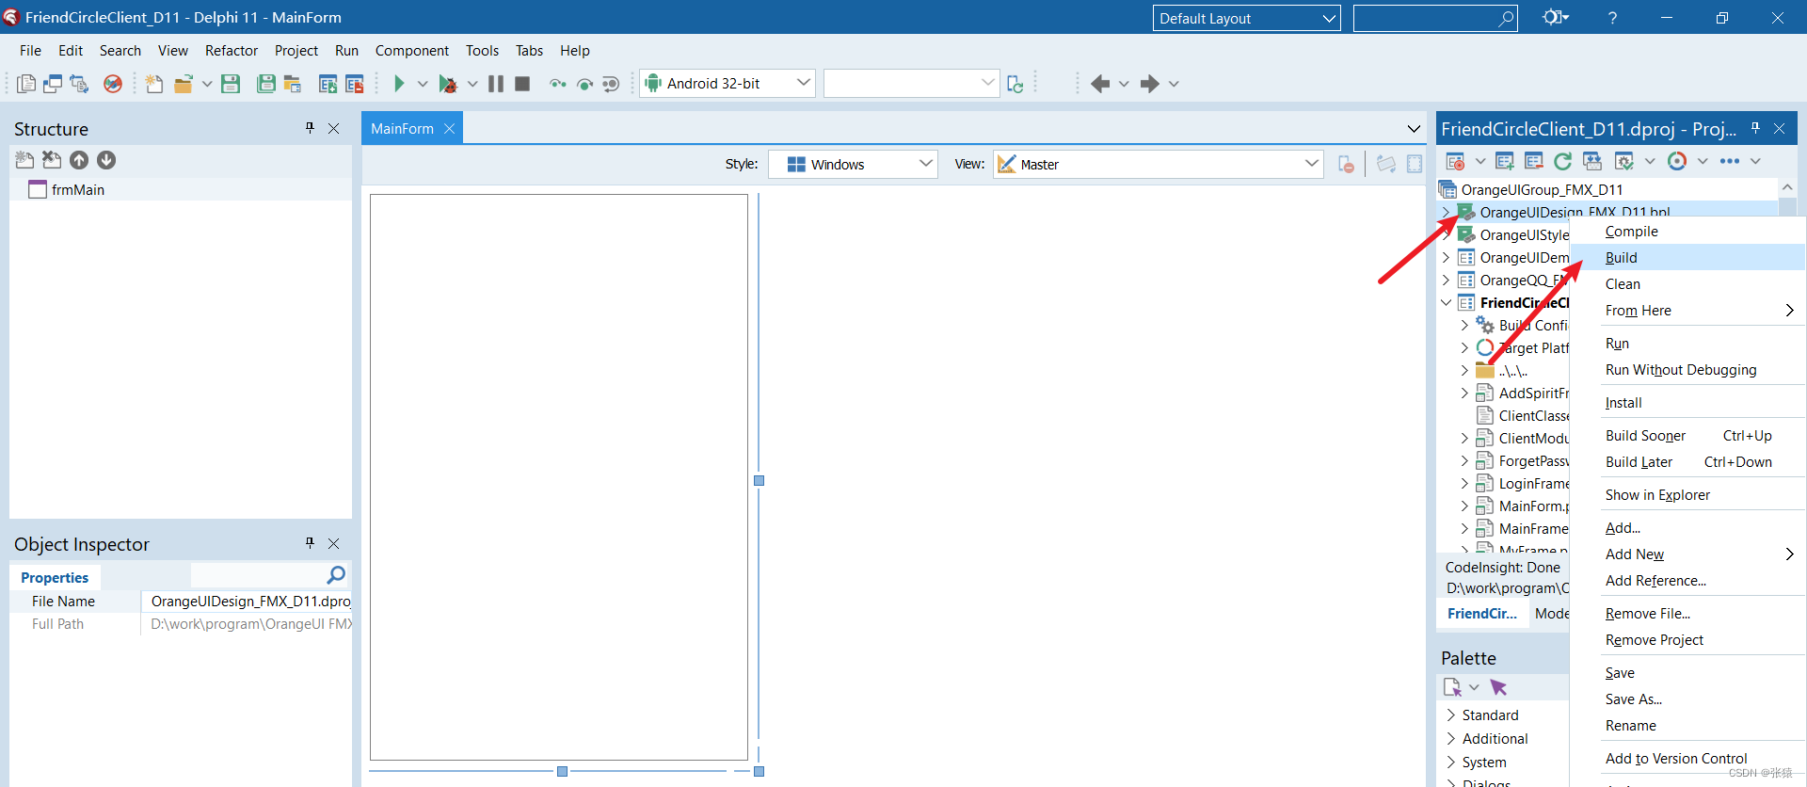
Task: Click the Step Over debug icon
Action: [584, 84]
